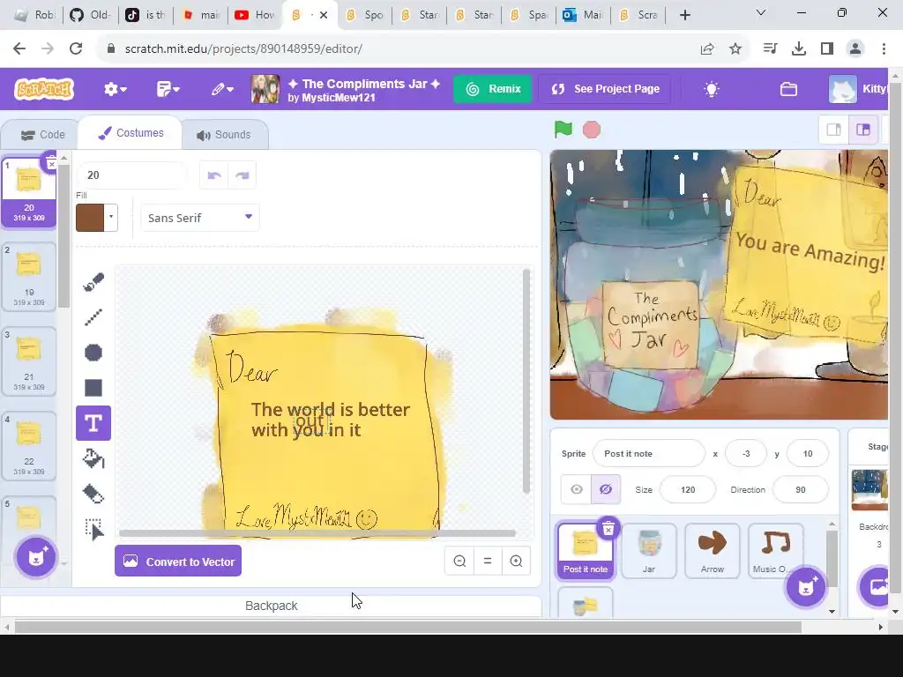Zoom out the costume canvas
The image size is (903, 677).
click(x=459, y=561)
